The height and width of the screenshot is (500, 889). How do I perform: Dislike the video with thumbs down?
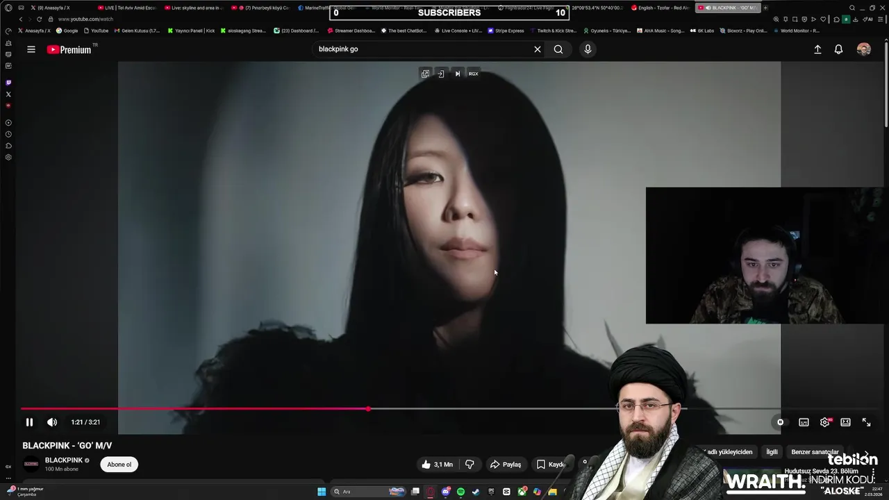point(470,465)
